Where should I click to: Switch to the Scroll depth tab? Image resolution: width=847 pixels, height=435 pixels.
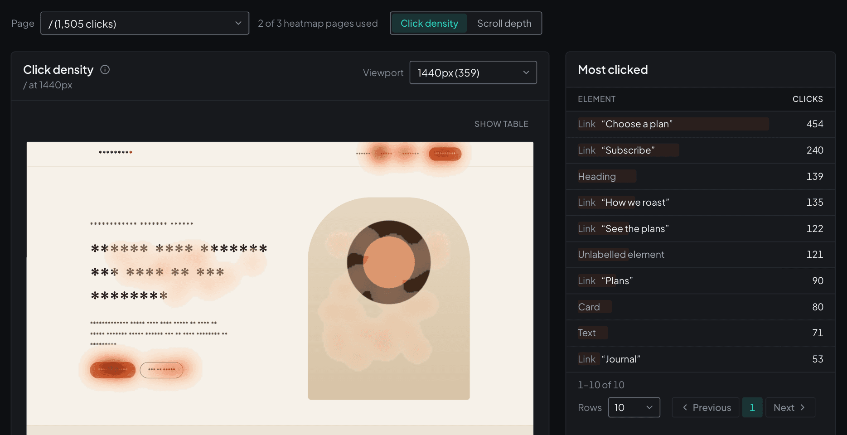pos(504,24)
